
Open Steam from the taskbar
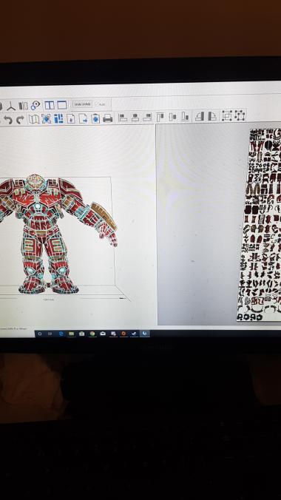[x=134, y=334]
